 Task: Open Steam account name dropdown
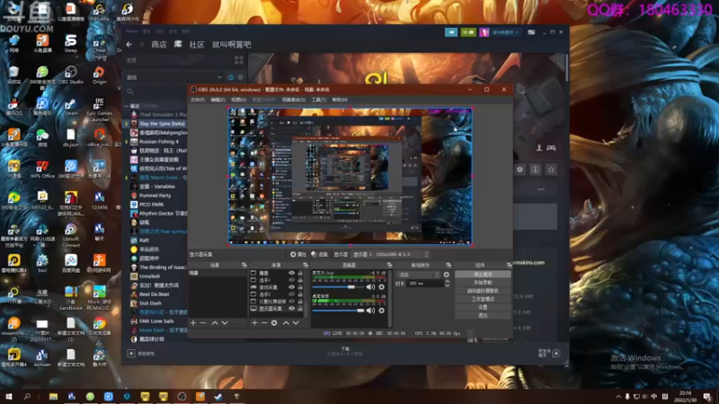click(x=505, y=32)
